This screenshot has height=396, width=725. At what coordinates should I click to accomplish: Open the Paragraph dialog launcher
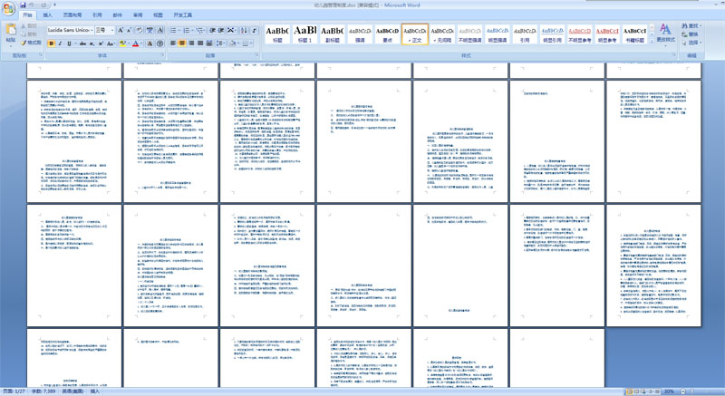tap(257, 55)
